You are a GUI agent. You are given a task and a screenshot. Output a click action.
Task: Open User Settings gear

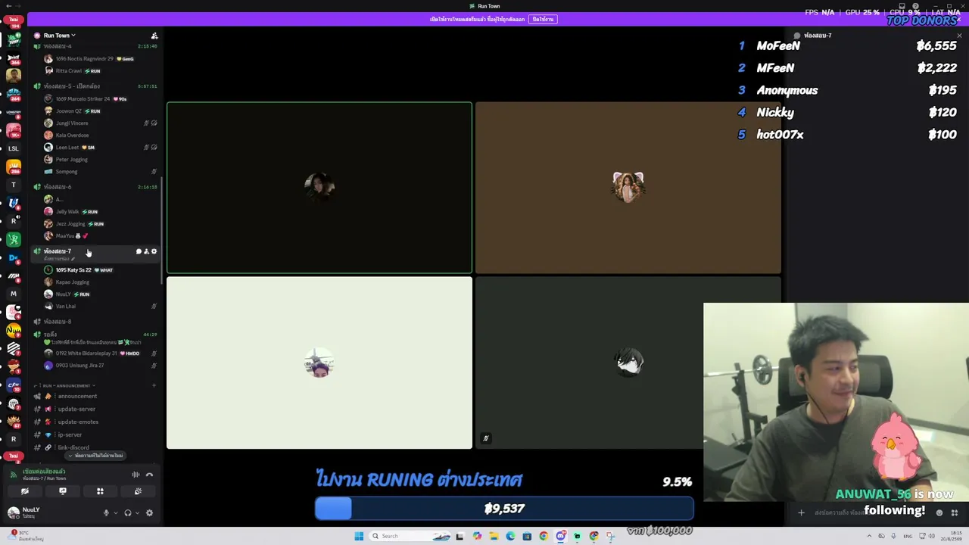[x=149, y=513]
